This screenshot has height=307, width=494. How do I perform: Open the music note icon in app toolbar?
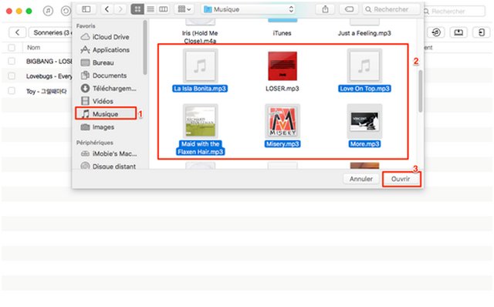pyautogui.click(x=48, y=11)
